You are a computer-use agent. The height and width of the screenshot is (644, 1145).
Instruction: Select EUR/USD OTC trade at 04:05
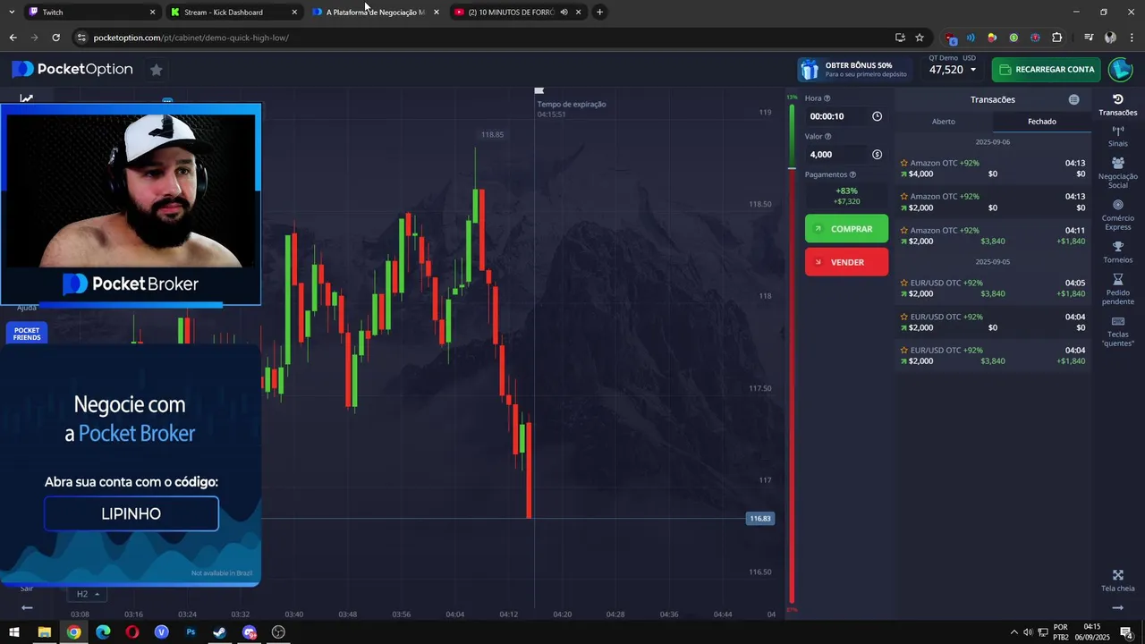point(992,288)
